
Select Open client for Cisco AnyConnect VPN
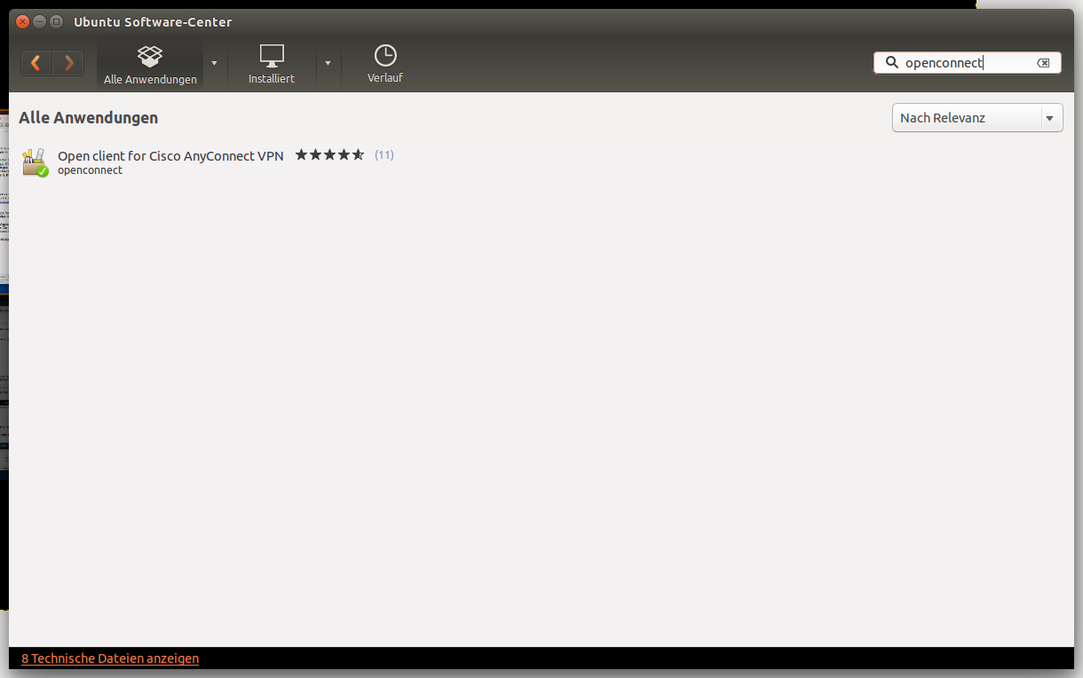(x=170, y=155)
